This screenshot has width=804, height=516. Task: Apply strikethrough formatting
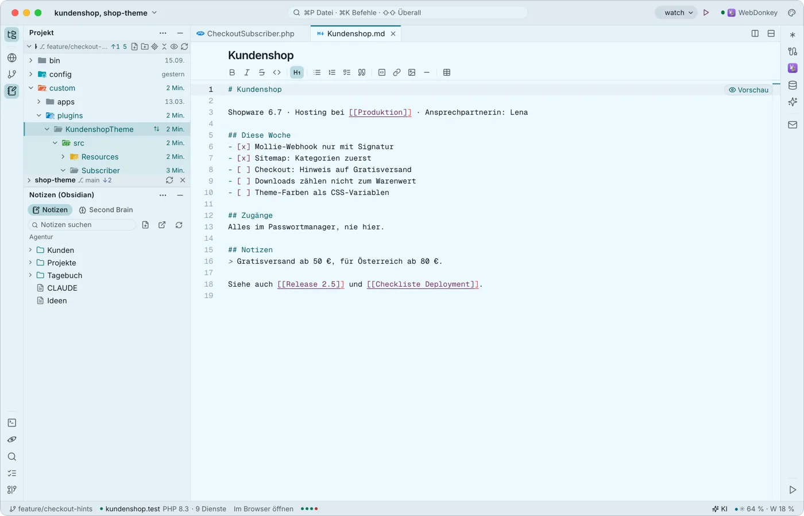point(262,72)
